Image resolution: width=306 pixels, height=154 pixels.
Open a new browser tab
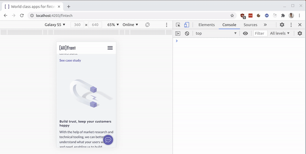(x=68, y=6)
